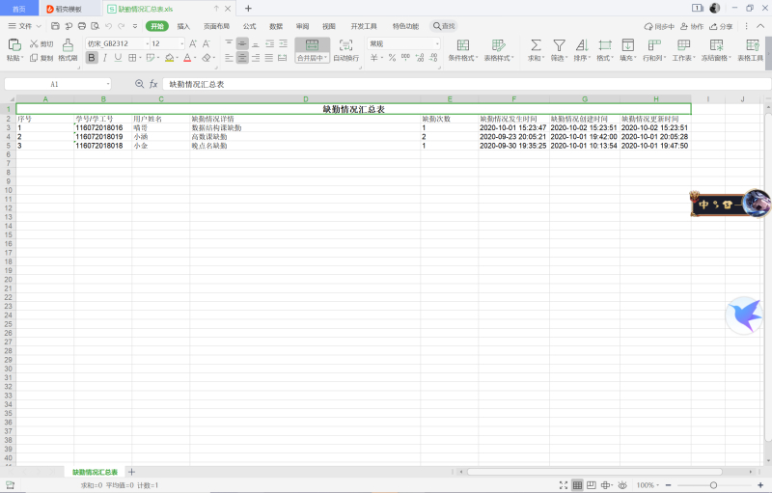The width and height of the screenshot is (772, 493).
Task: Click the full screen icon in status bar
Action: pyautogui.click(x=564, y=485)
